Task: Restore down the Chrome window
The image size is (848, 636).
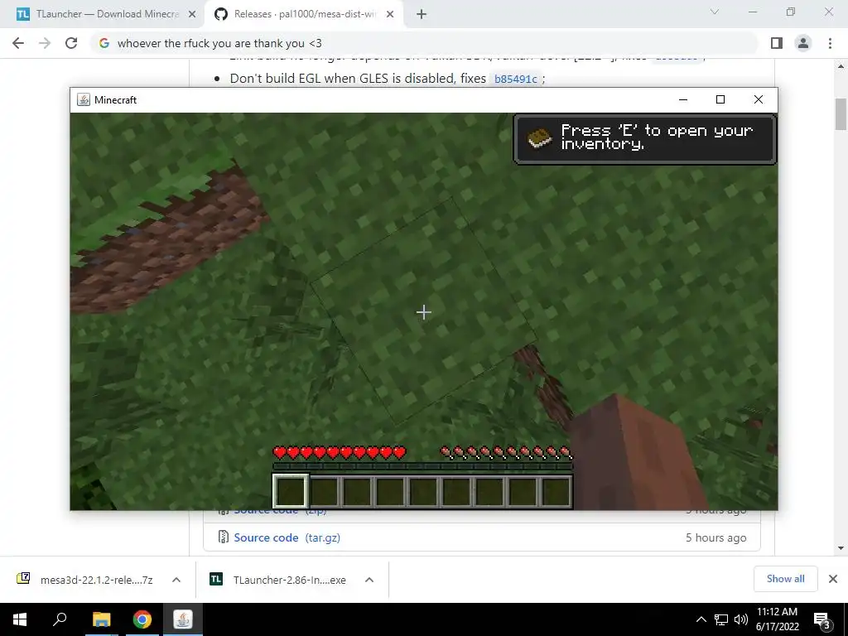Action: (791, 12)
